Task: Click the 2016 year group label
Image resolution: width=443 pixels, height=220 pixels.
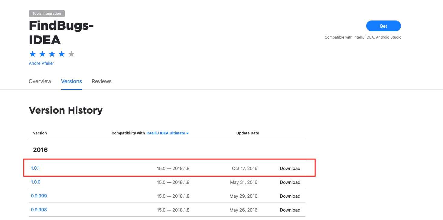Action: point(41,150)
